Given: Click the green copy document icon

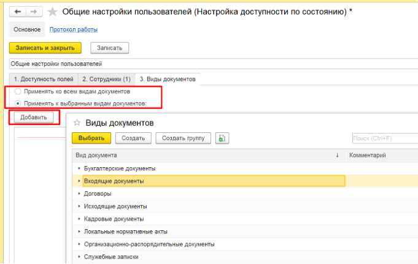Looking at the screenshot, I should [222, 138].
